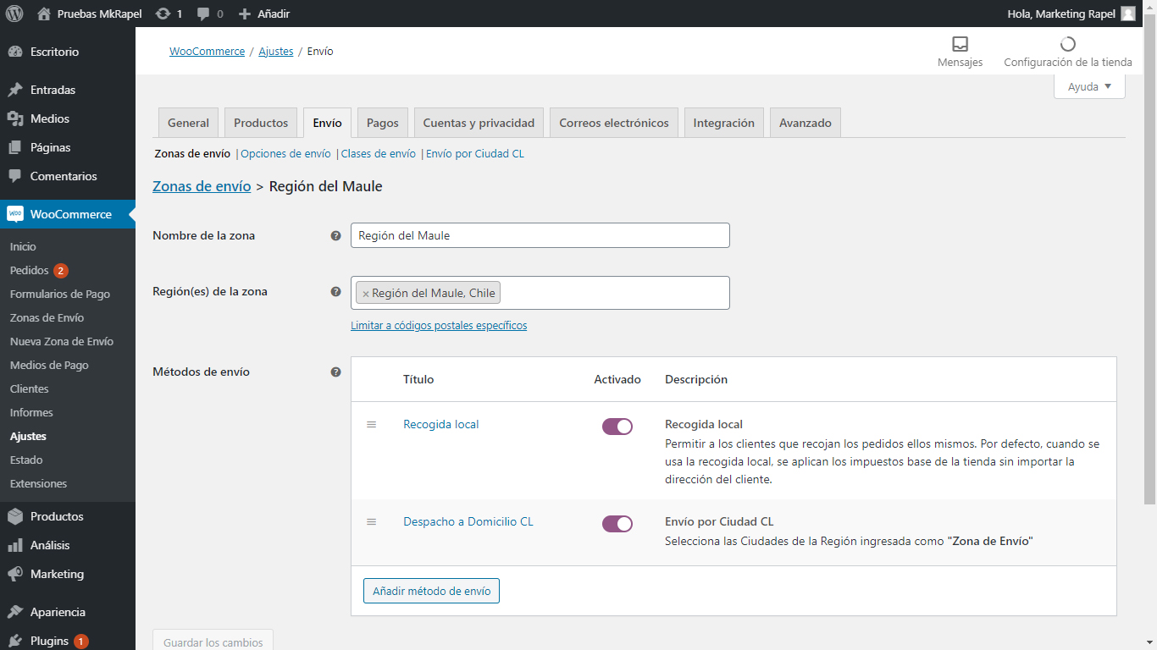The image size is (1157, 650).
Task: Open the Despacho a Domicilio CL title link
Action: [x=468, y=521]
